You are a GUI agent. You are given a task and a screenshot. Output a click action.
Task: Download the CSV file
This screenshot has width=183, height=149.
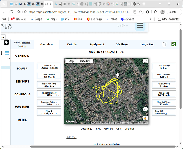(119, 129)
